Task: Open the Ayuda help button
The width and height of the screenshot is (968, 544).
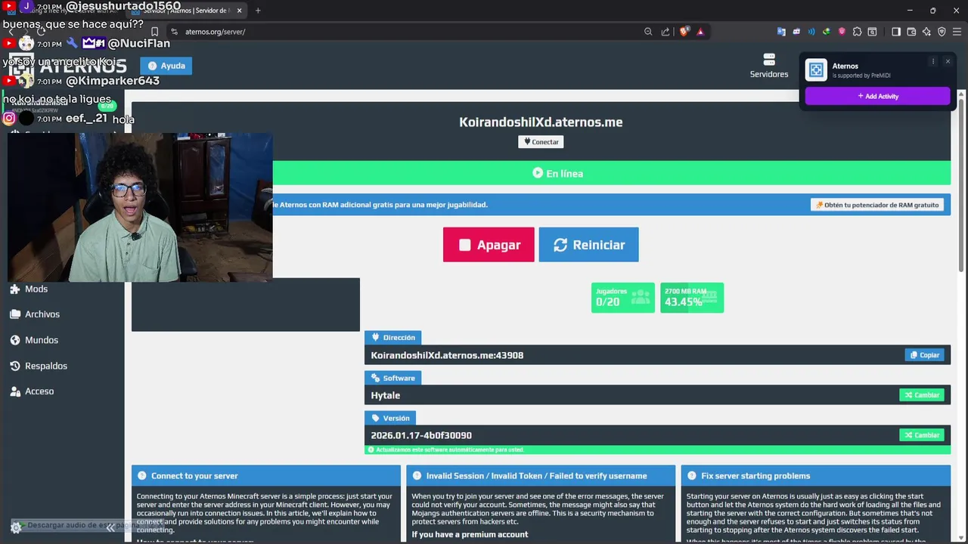Action: tap(166, 66)
